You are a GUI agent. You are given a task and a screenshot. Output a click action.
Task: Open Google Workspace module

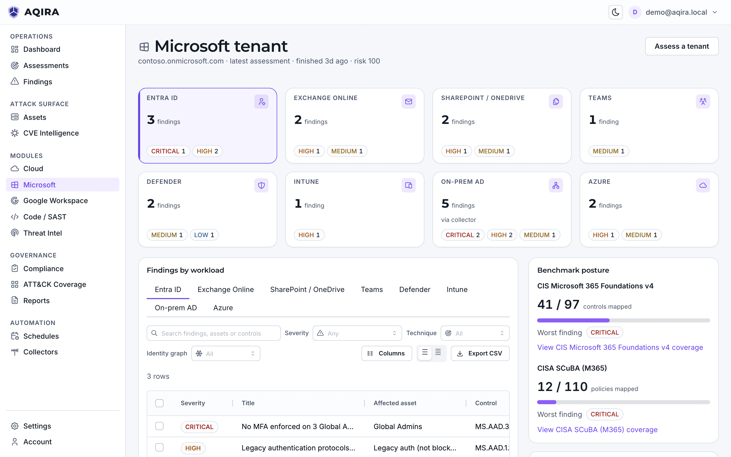(62, 201)
